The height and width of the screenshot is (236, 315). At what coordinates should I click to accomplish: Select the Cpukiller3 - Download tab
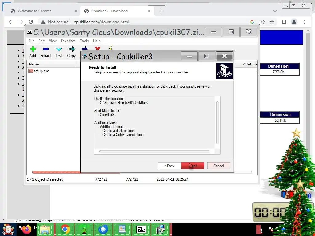click(117, 11)
